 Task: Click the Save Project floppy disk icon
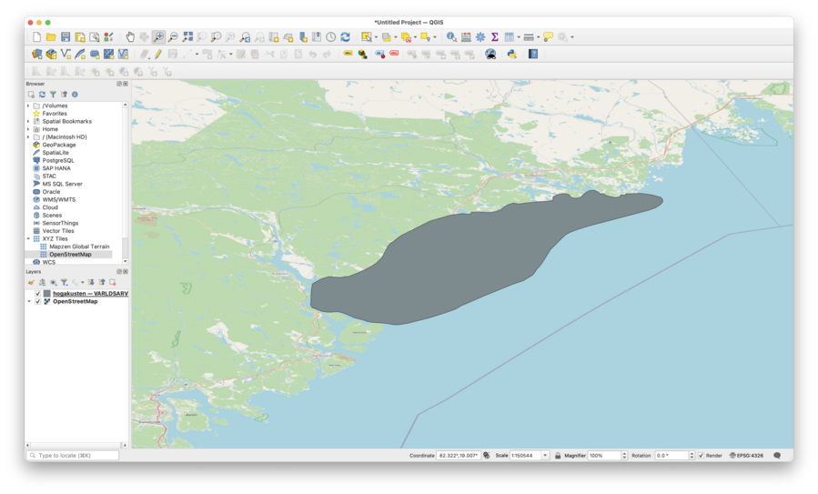click(66, 37)
